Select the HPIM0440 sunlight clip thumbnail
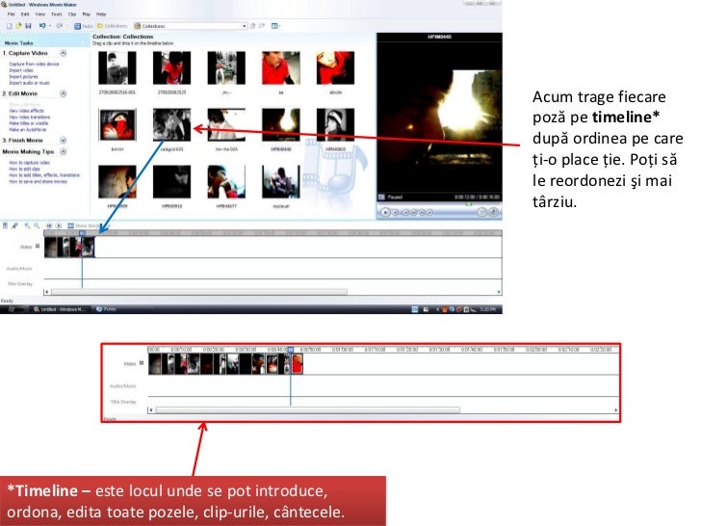 click(x=281, y=125)
